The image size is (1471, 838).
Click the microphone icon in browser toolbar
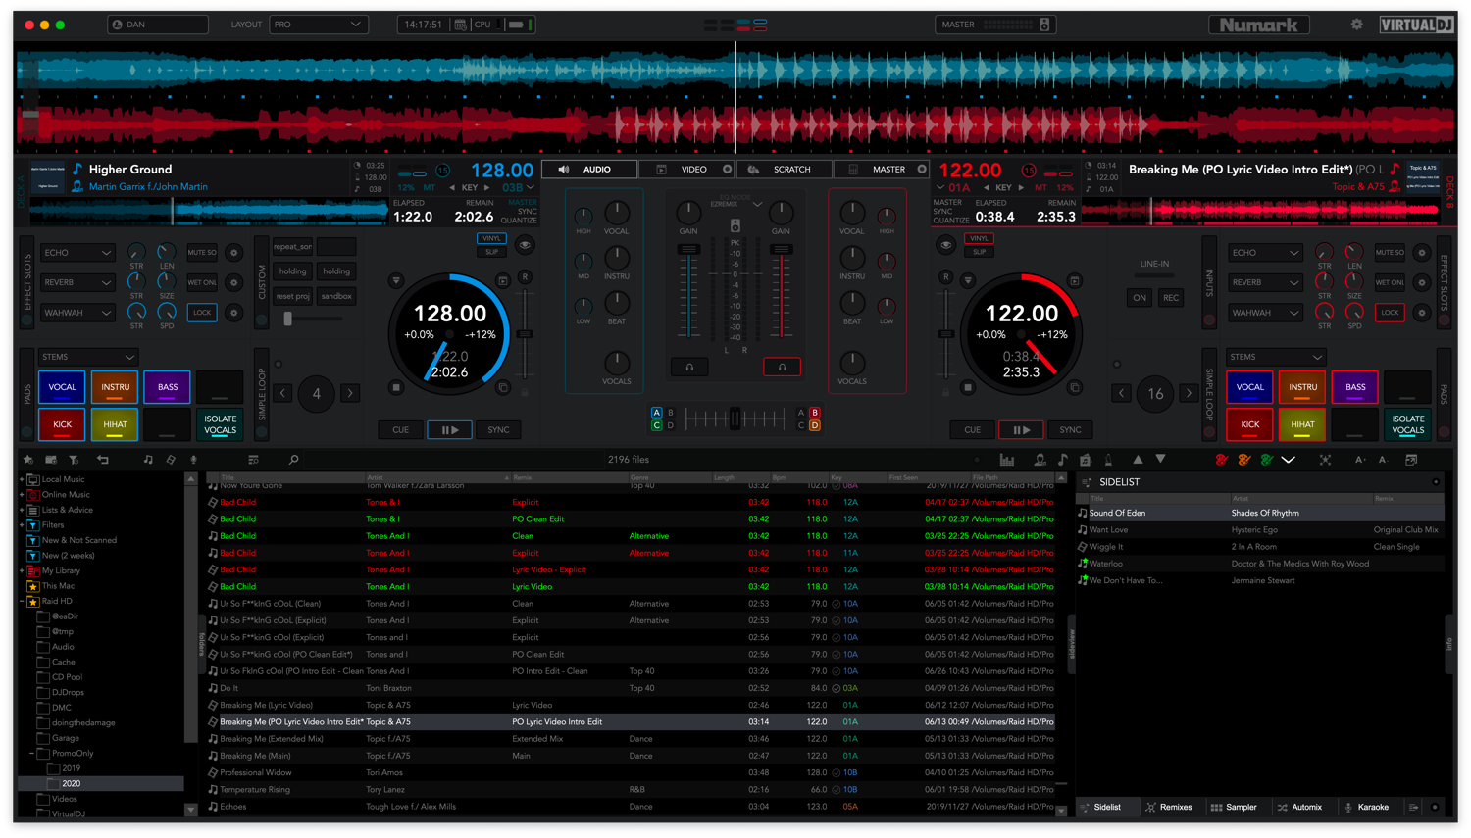(193, 460)
